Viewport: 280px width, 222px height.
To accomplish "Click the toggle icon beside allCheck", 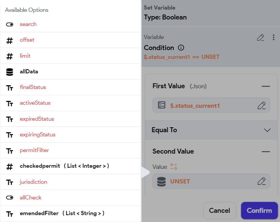I will pos(10,198).
